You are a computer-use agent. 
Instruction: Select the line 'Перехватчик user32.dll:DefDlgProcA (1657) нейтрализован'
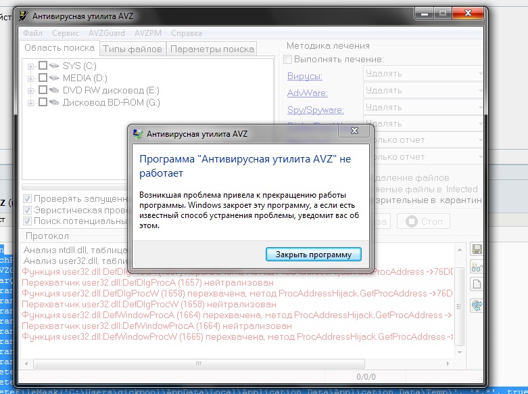(148, 282)
